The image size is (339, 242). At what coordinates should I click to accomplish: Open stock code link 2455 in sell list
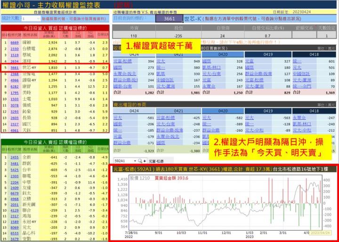click(x=15, y=157)
